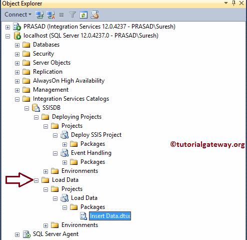Click the Stop toolbar icon
Viewport: 247px width, 240px height.
(x=61, y=15)
